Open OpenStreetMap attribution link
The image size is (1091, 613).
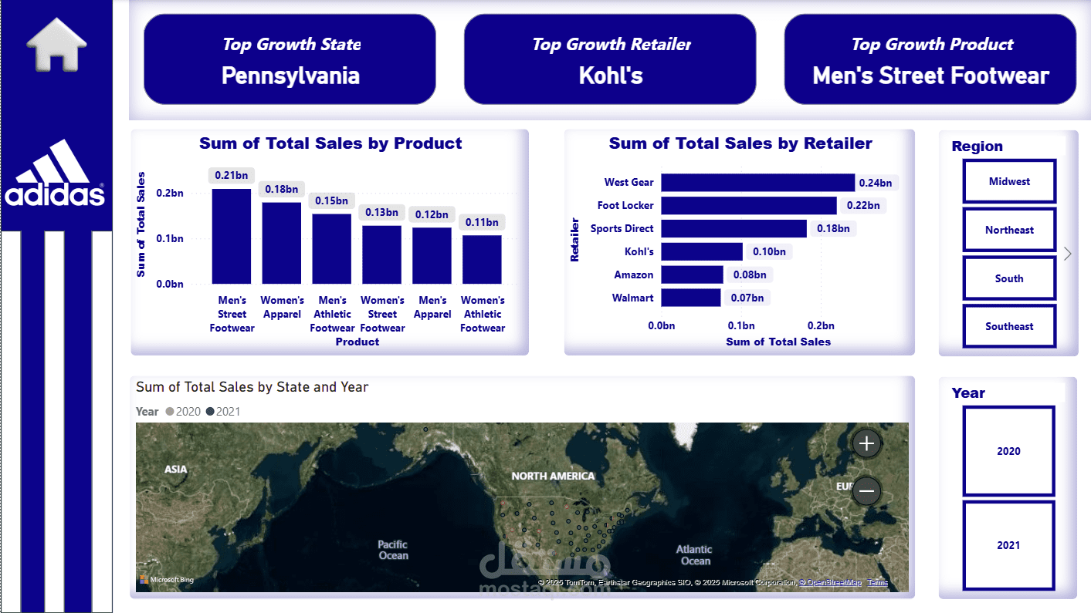pyautogui.click(x=830, y=582)
